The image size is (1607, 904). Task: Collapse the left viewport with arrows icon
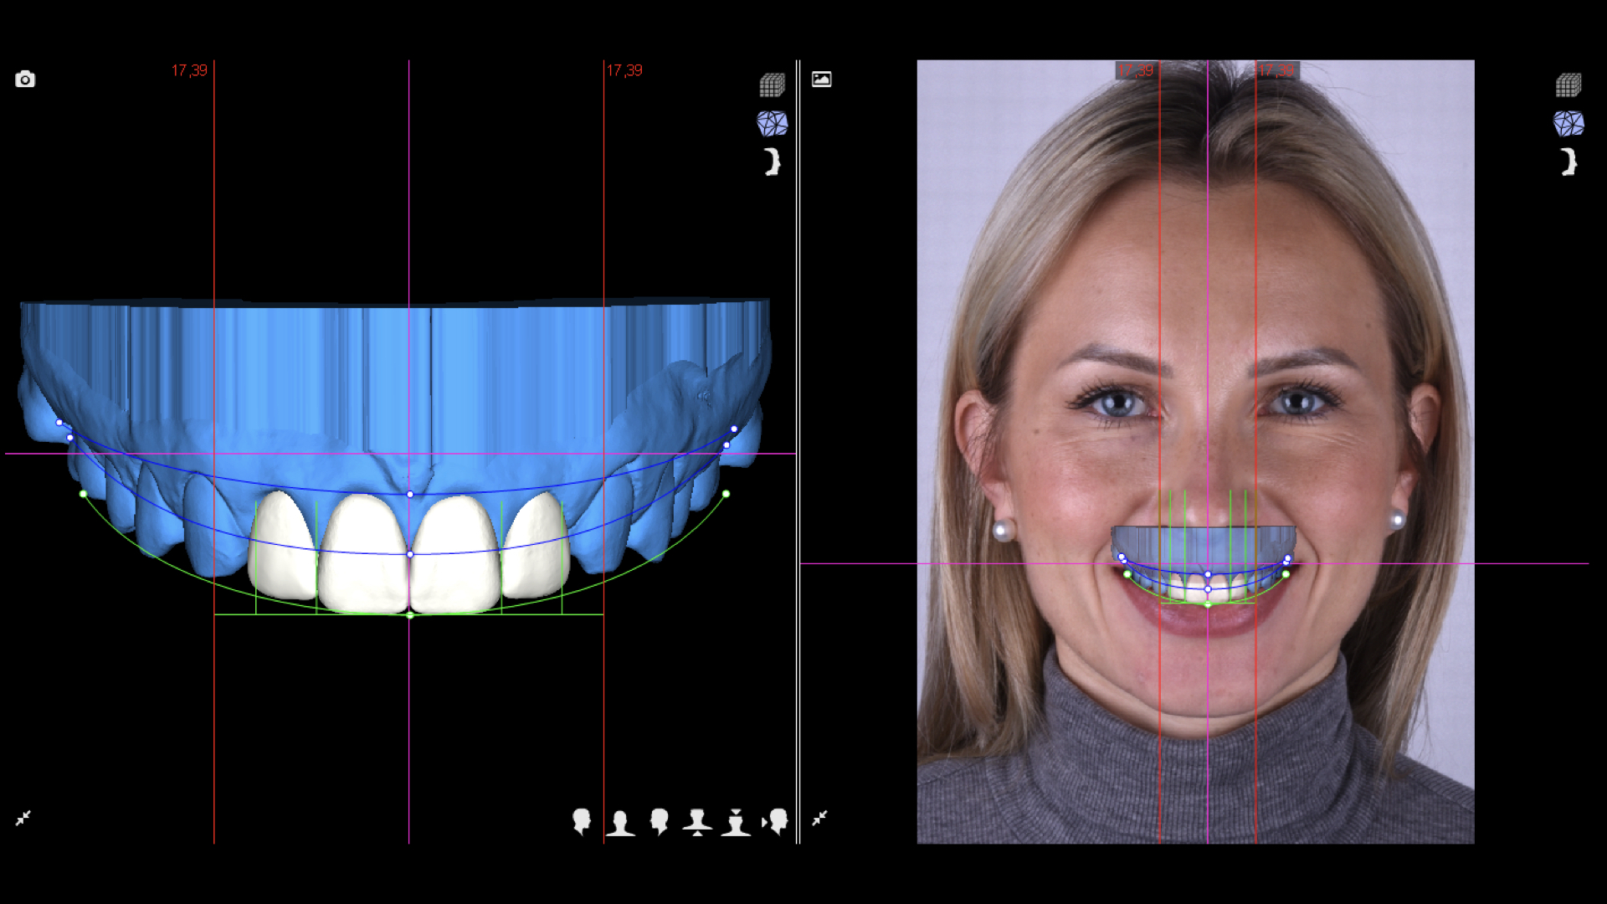point(23,818)
